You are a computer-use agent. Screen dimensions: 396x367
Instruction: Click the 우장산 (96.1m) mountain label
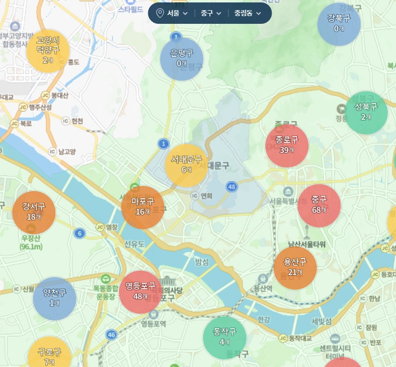31,242
